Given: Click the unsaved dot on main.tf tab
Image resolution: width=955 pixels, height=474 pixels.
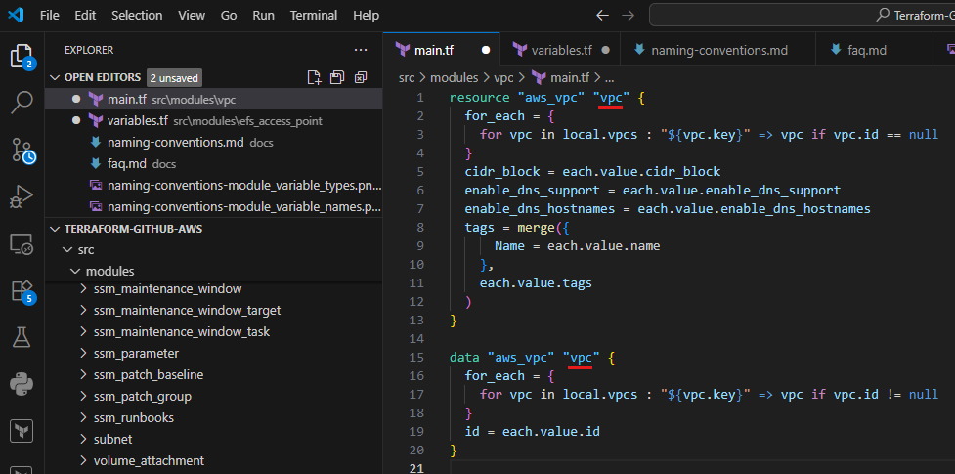Looking at the screenshot, I should [x=486, y=50].
